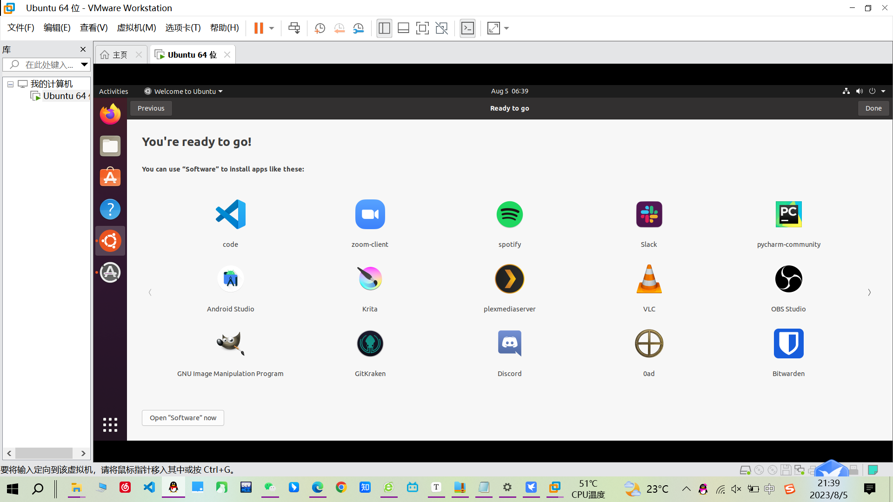Expand the stretch guest dropdown arrow
This screenshot has width=893, height=502.
pyautogui.click(x=506, y=28)
